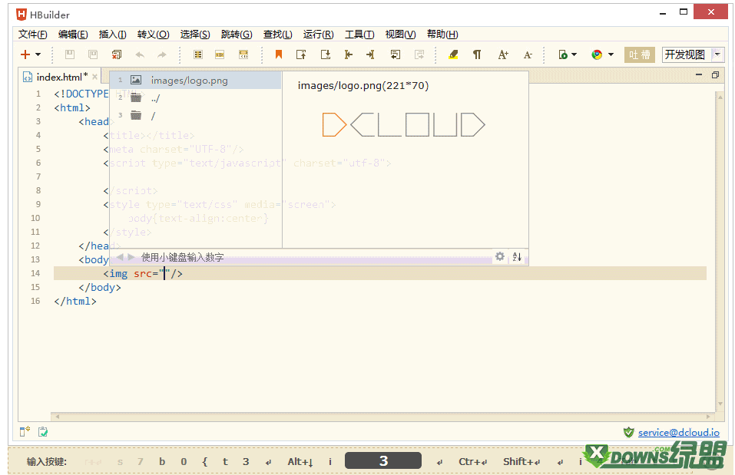Click the close-all files toolbar icon
The height and width of the screenshot is (475, 735).
116,54
